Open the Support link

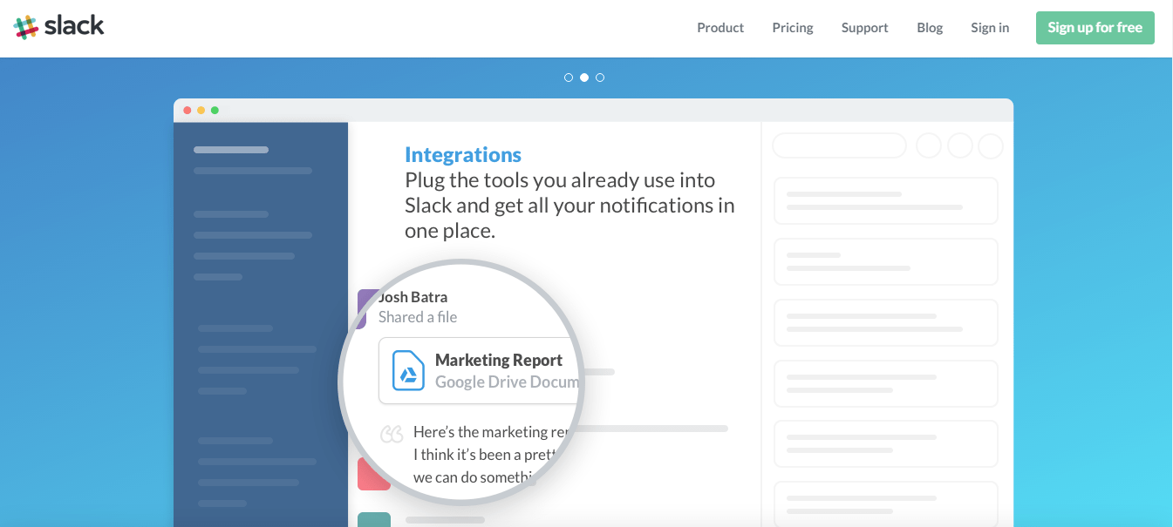(864, 28)
